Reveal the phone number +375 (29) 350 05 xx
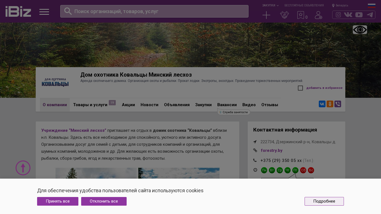 [281, 160]
